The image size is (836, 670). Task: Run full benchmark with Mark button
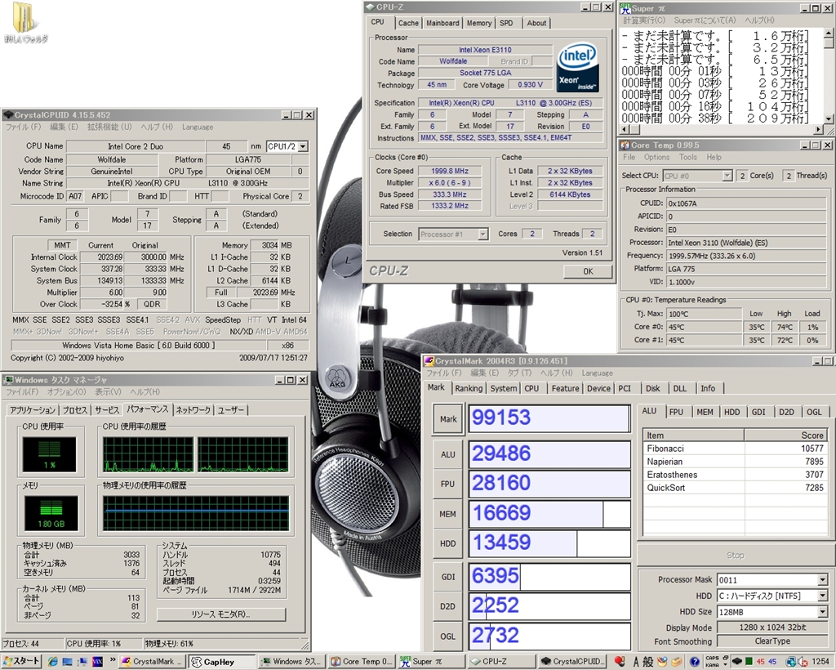(448, 418)
